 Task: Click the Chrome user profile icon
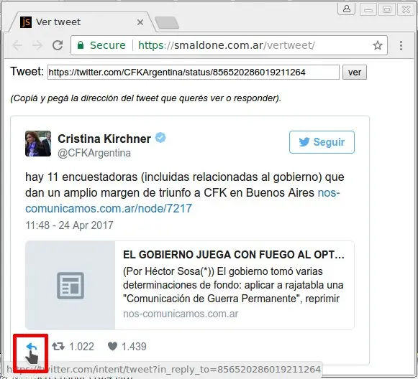347,9
